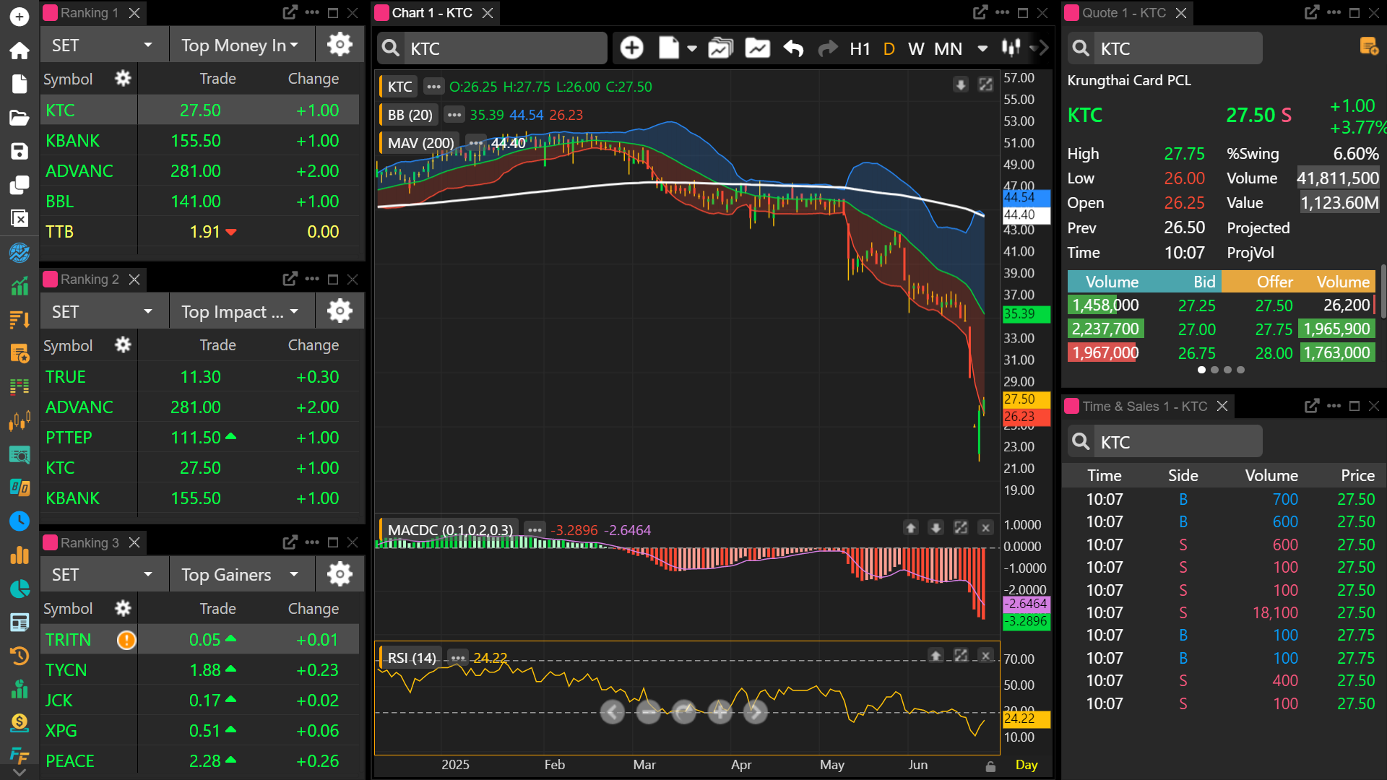Open Ranking 2 settings gear
The width and height of the screenshot is (1387, 780).
pos(340,311)
